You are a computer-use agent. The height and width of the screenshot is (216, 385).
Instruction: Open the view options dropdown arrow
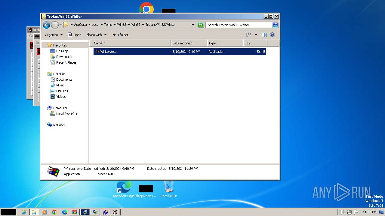[x=256, y=35]
